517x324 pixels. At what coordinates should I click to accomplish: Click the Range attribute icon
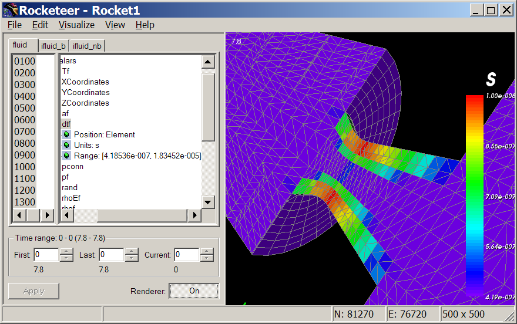pos(66,156)
